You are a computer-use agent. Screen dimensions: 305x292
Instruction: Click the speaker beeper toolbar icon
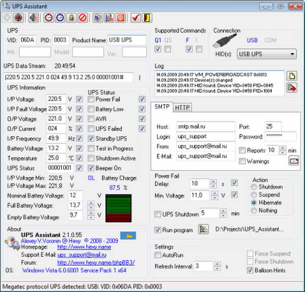pos(34,17)
